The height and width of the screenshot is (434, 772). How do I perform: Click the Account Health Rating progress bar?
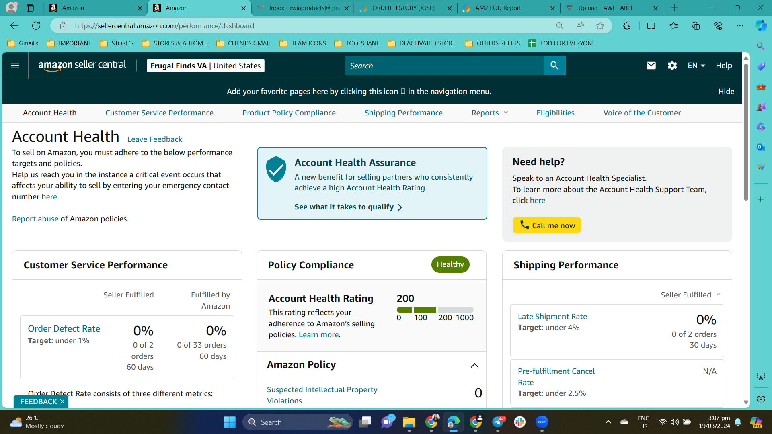tap(435, 310)
